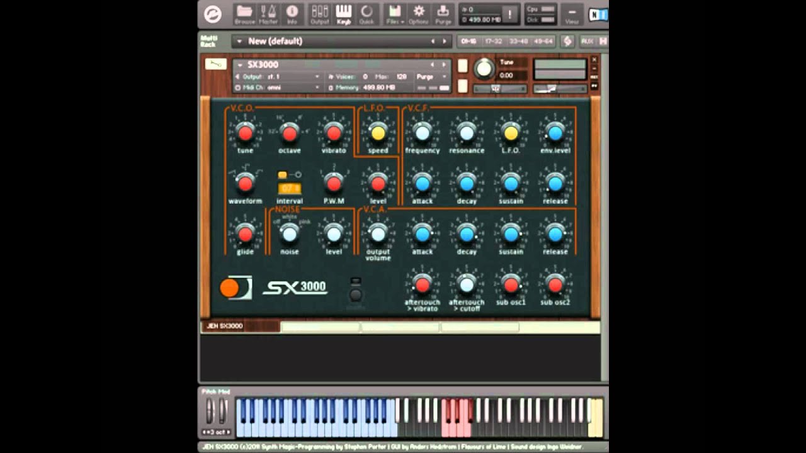Viewport: 806px width, 453px height.
Task: Expand the SX3000 instrument name dropdown arrow
Action: click(x=240, y=65)
